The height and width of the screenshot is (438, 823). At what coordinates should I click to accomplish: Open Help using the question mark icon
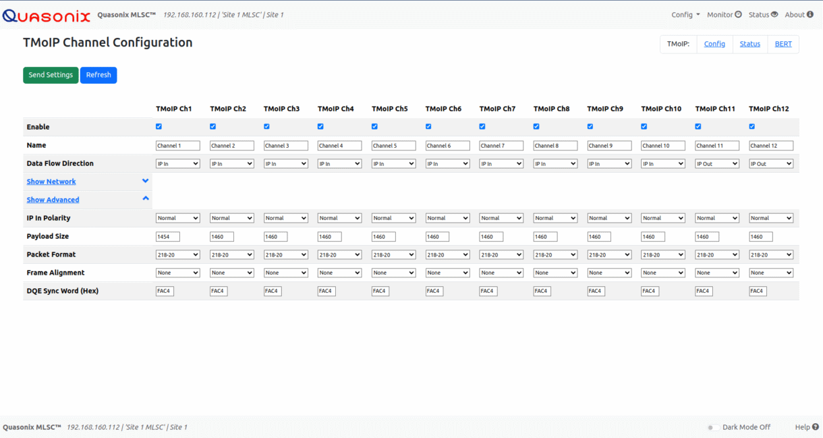(816, 427)
